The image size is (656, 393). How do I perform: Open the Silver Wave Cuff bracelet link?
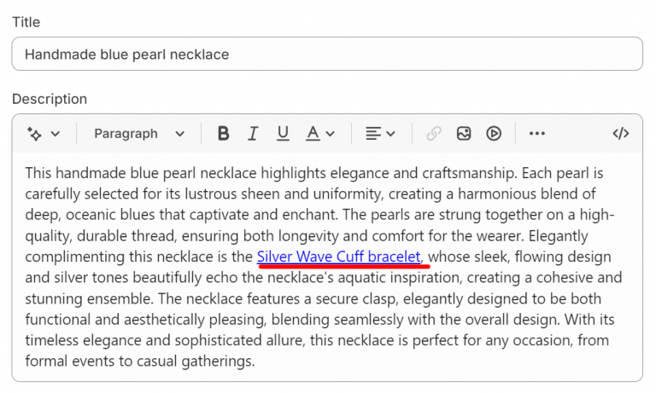tap(338, 257)
